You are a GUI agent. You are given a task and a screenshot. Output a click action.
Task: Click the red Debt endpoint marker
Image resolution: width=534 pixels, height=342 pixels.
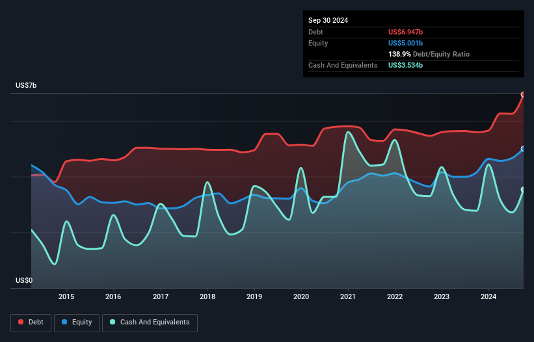point(523,95)
